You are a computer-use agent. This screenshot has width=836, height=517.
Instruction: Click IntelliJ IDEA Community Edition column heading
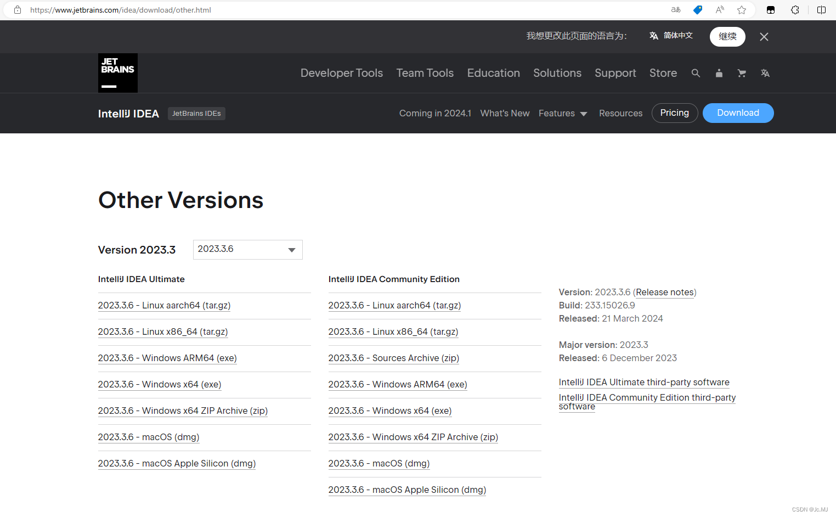394,279
